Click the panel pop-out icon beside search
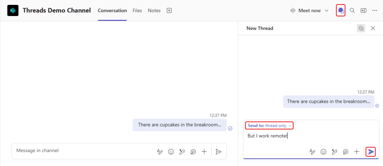 [363, 10]
